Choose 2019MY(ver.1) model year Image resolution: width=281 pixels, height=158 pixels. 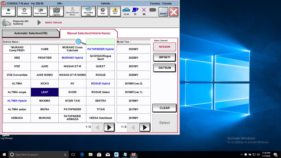[133, 92]
